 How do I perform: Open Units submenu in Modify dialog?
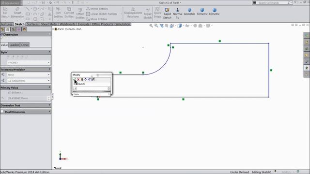[x=92, y=94]
